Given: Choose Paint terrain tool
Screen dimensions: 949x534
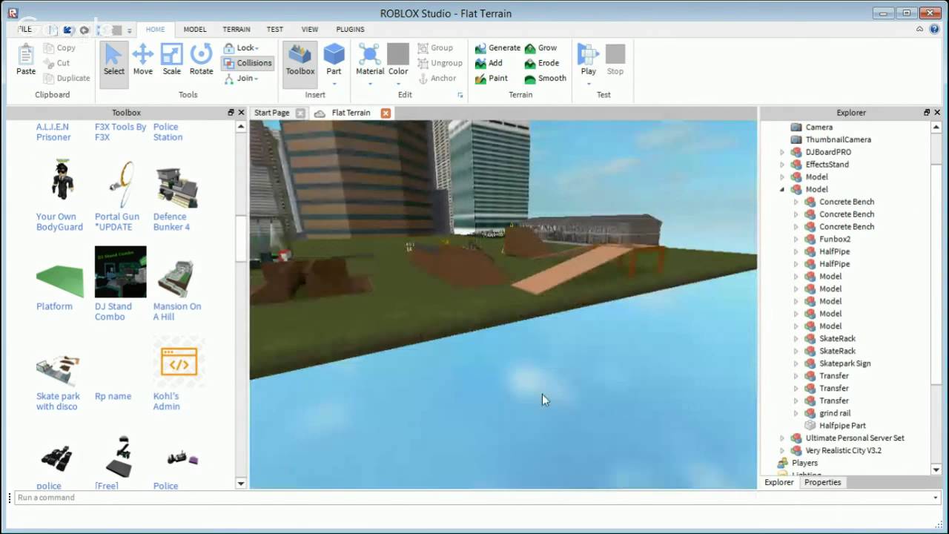Looking at the screenshot, I should (492, 78).
